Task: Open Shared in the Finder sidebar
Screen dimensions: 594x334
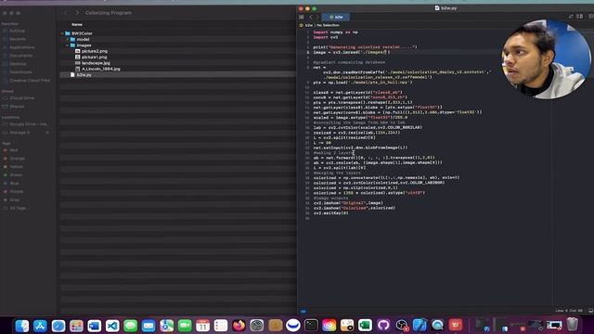Action: (17, 107)
